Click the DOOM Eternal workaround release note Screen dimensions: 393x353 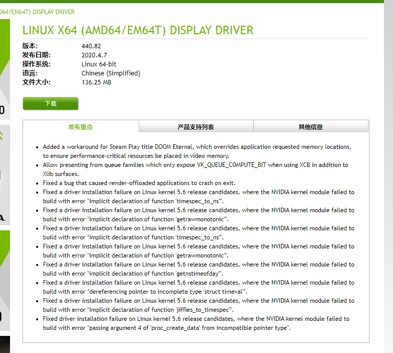click(197, 151)
